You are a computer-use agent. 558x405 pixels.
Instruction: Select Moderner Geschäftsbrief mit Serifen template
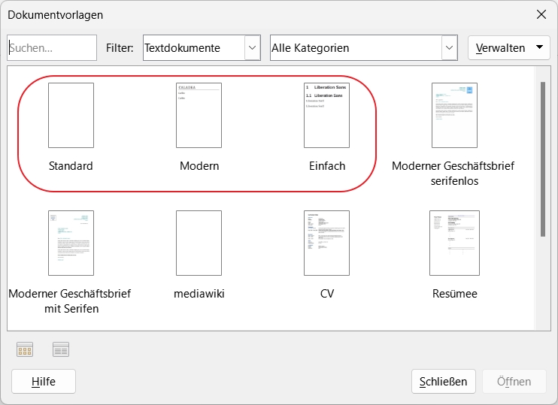pos(71,243)
